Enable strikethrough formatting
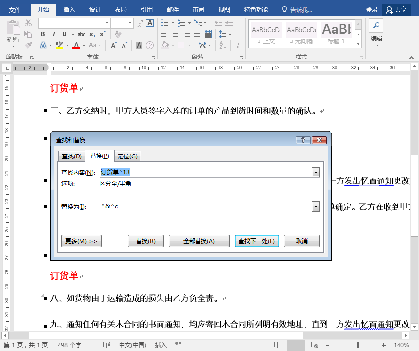The image size is (419, 351). [x=82, y=34]
